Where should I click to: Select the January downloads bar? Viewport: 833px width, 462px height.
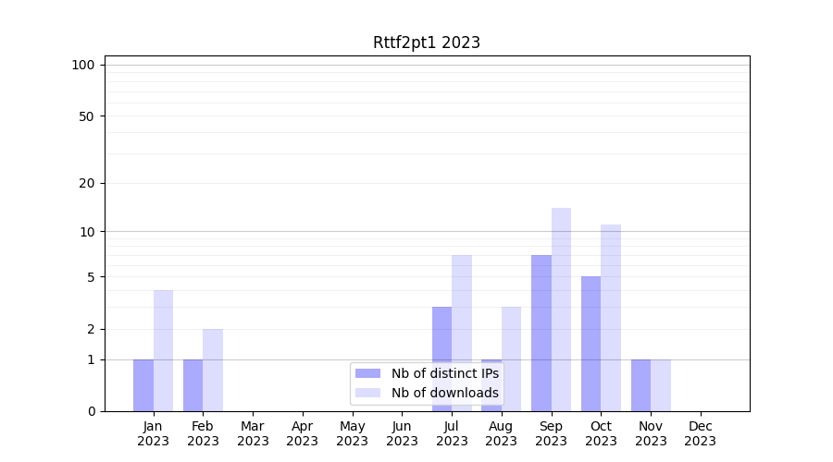[x=163, y=350]
